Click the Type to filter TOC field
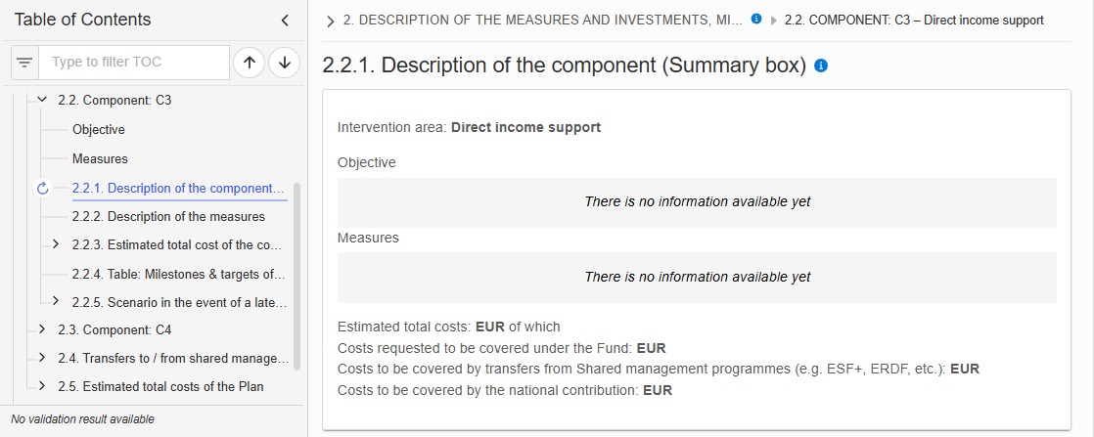 click(x=134, y=63)
